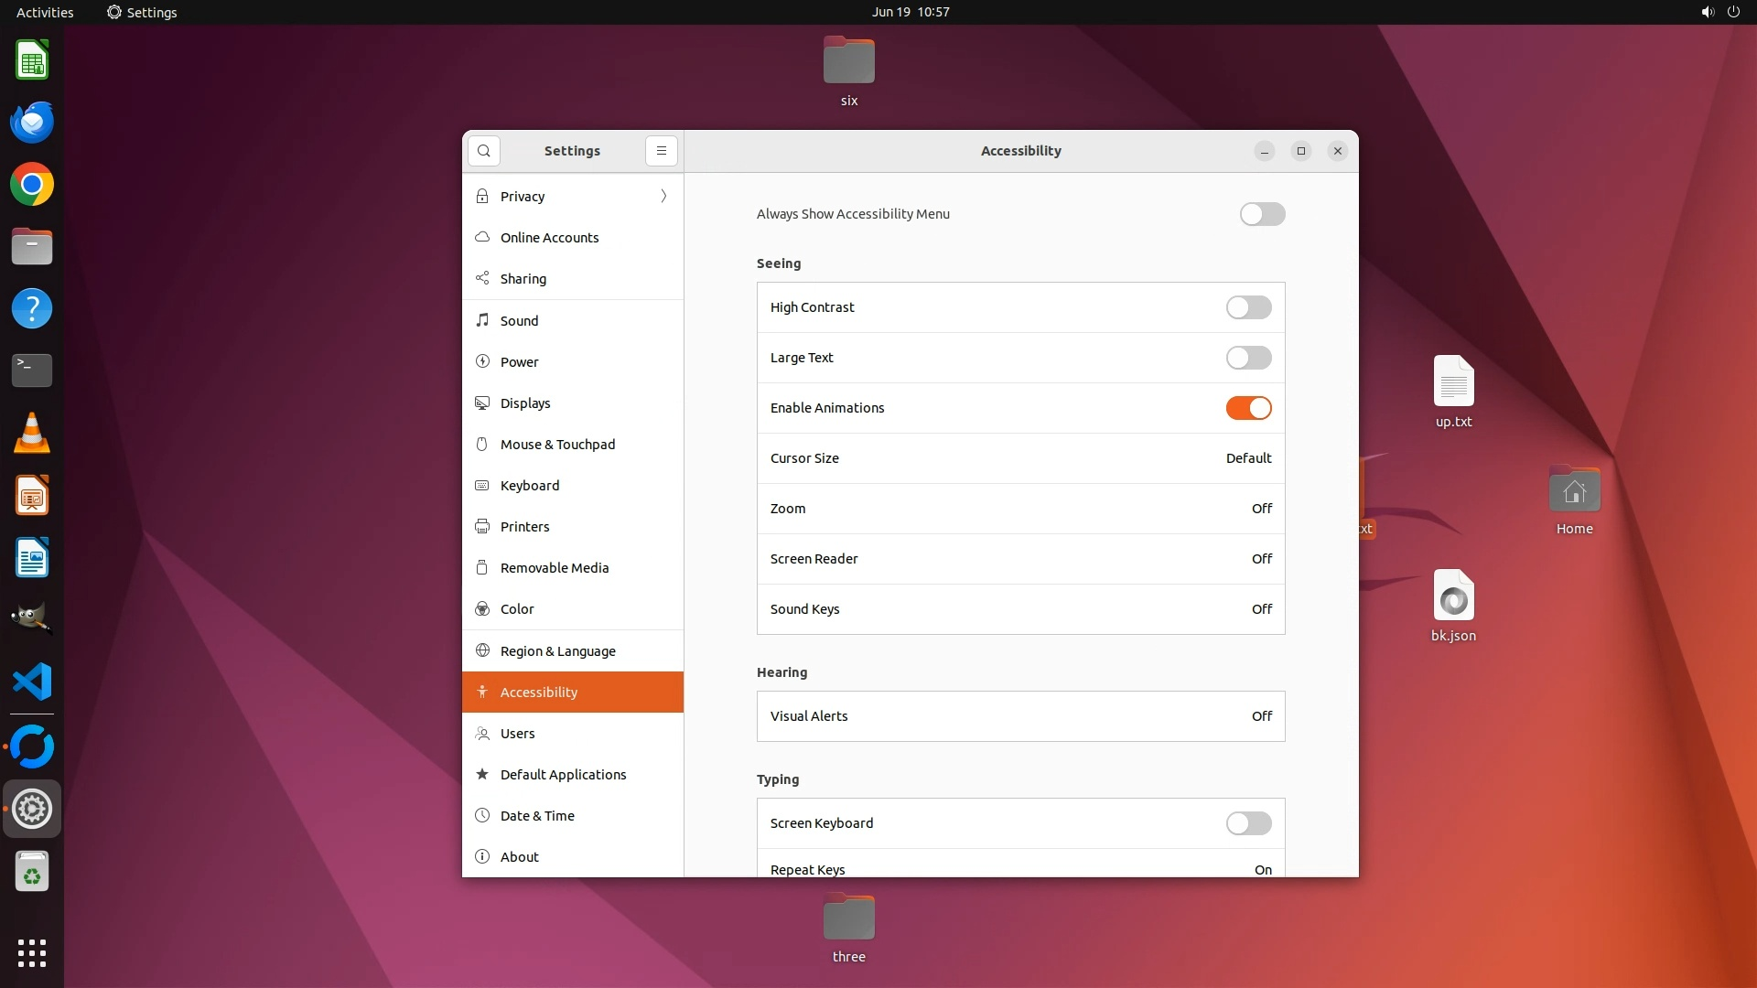Toggle Always Show Accessibility Menu switch

coord(1262,214)
